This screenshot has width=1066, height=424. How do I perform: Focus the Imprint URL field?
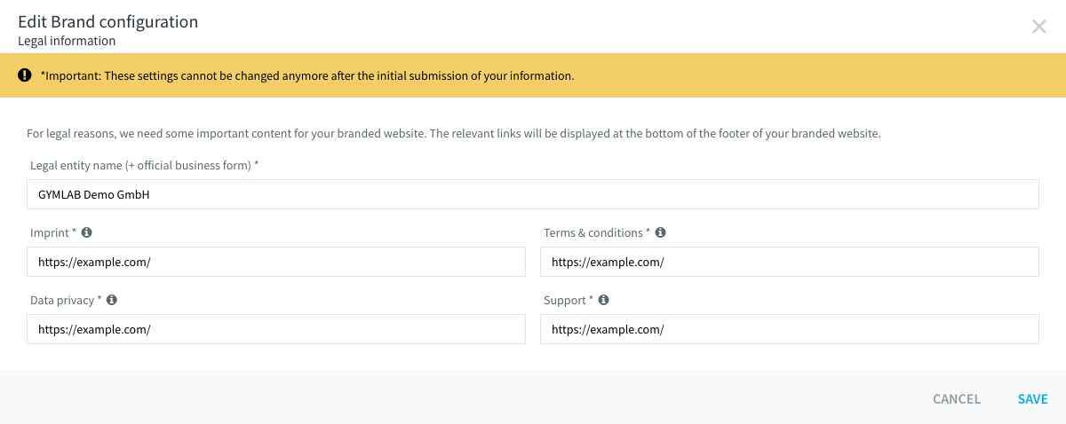(x=276, y=262)
